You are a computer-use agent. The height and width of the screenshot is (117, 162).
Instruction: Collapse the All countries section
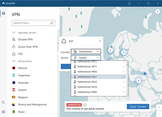(14, 61)
